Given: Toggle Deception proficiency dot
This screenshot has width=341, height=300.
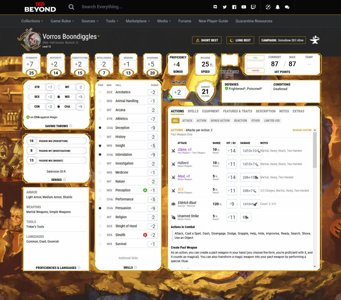Looking at the screenshot, I should [x=100, y=128].
